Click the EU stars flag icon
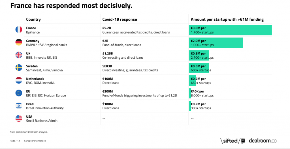This screenshot has width=290, height=149. pyautogui.click(x=19, y=93)
